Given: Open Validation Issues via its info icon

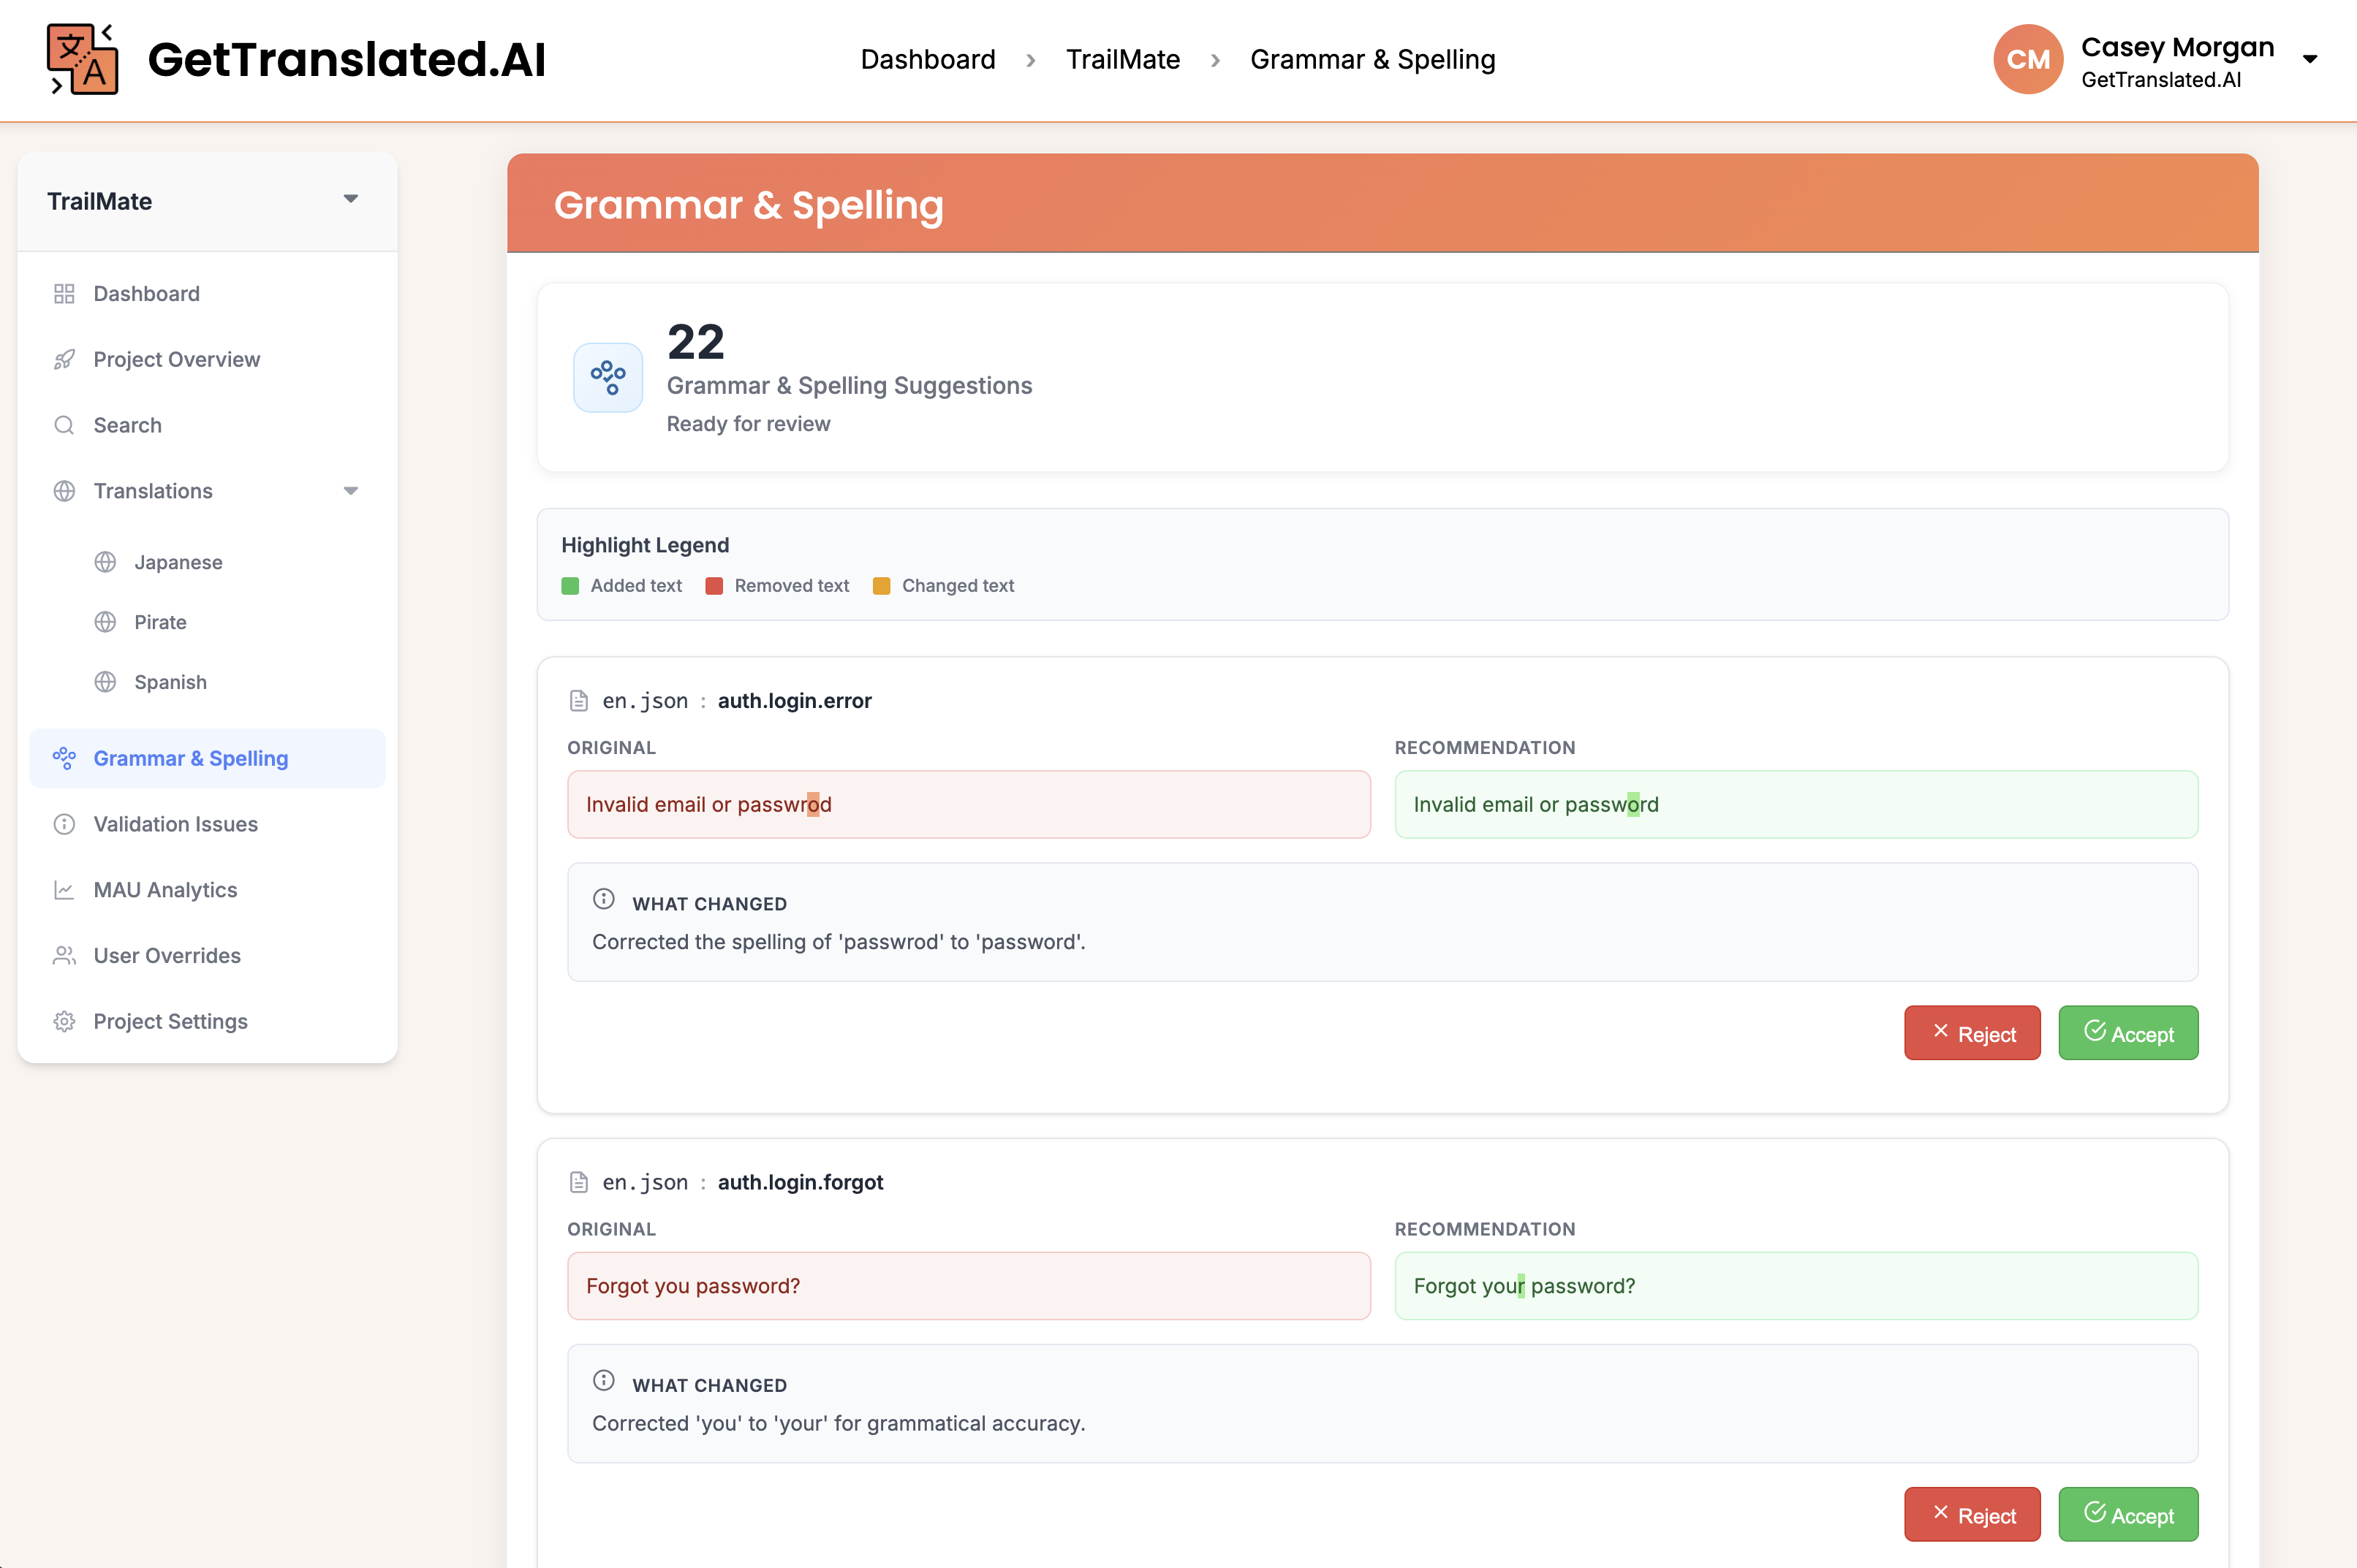Looking at the screenshot, I should [64, 824].
